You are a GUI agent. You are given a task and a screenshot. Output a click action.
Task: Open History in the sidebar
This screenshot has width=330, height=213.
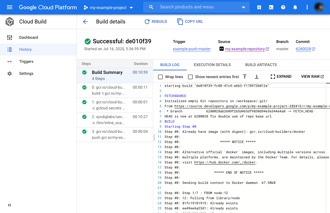point(38,50)
